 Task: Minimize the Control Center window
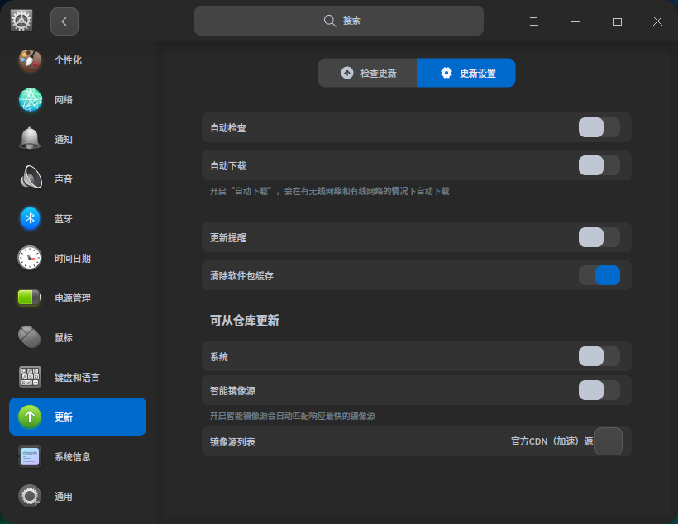(575, 21)
